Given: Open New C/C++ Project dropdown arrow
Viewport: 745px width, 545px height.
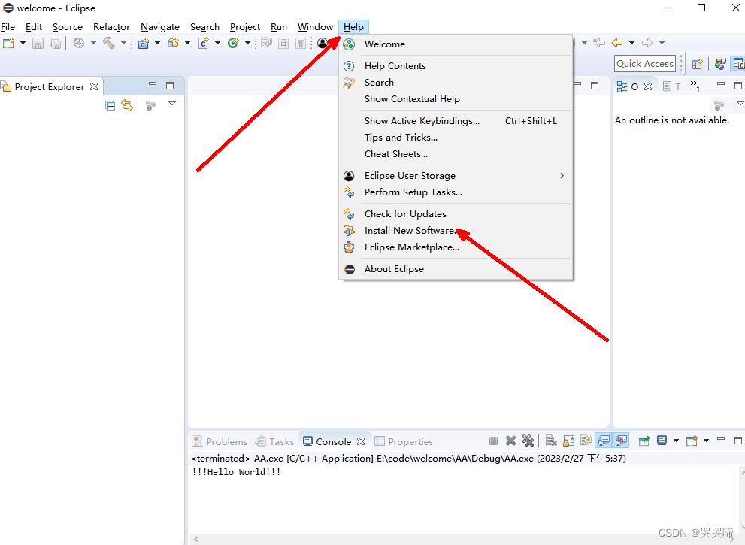Looking at the screenshot, I should pyautogui.click(x=157, y=44).
